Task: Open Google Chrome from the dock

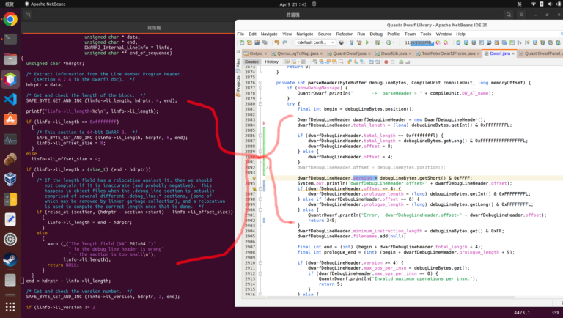Action: coord(10,19)
